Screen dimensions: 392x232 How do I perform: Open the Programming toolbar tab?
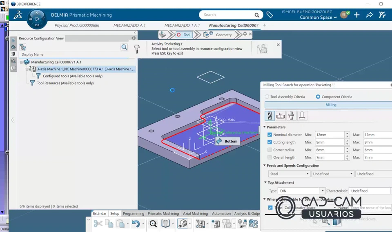point(134,214)
